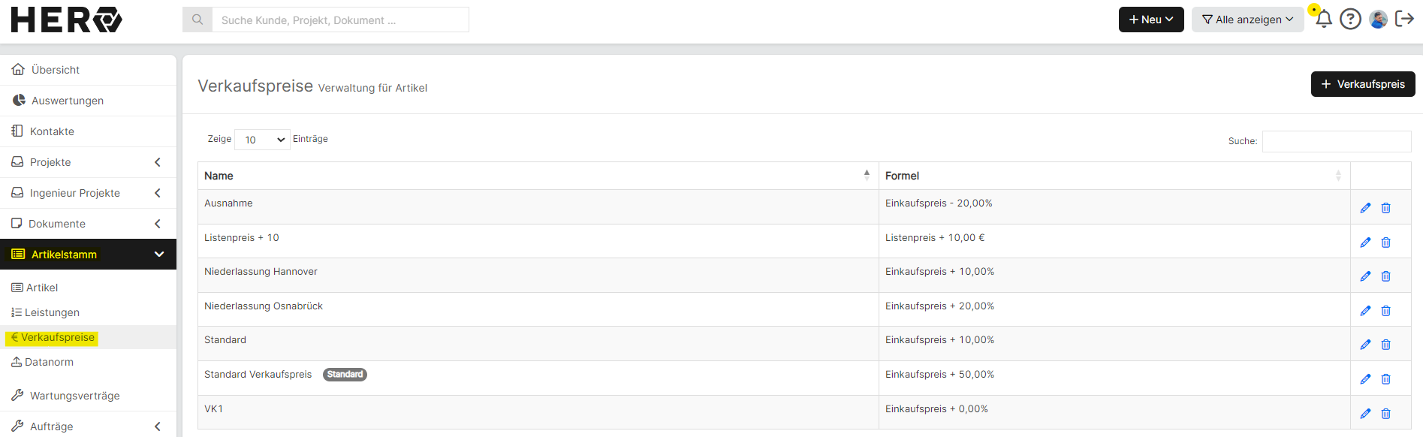The height and width of the screenshot is (437, 1423).
Task: Delete the Listenpreis + 10 row
Action: coord(1386,243)
